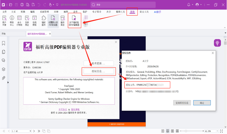
Task: Open Attachments paperclip panel in sidebar
Action: 4,78
